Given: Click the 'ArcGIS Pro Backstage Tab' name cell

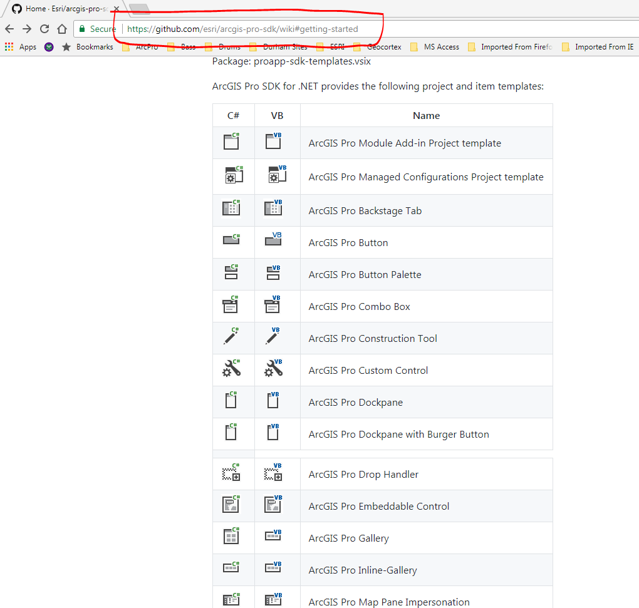Looking at the screenshot, I should pyautogui.click(x=426, y=210).
